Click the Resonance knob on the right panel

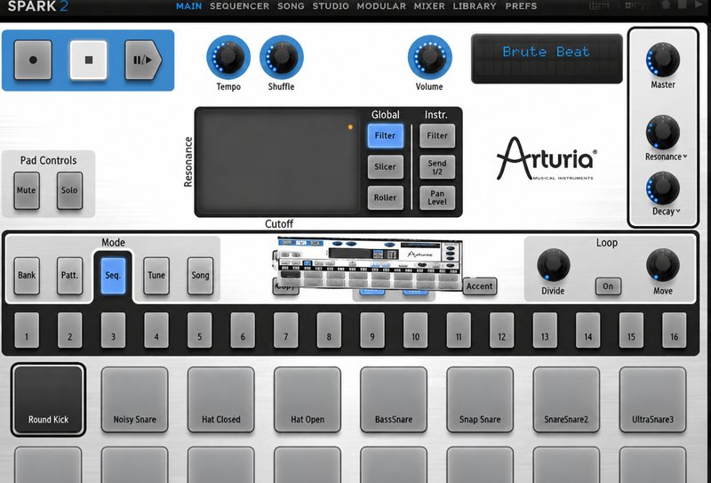coord(662,133)
